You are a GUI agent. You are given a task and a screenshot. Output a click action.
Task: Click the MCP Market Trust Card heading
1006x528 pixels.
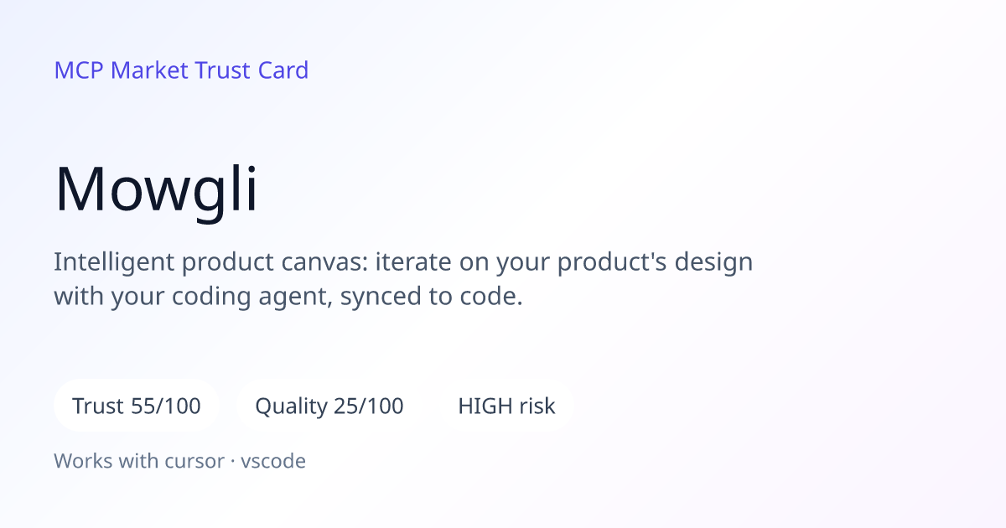[x=181, y=70]
